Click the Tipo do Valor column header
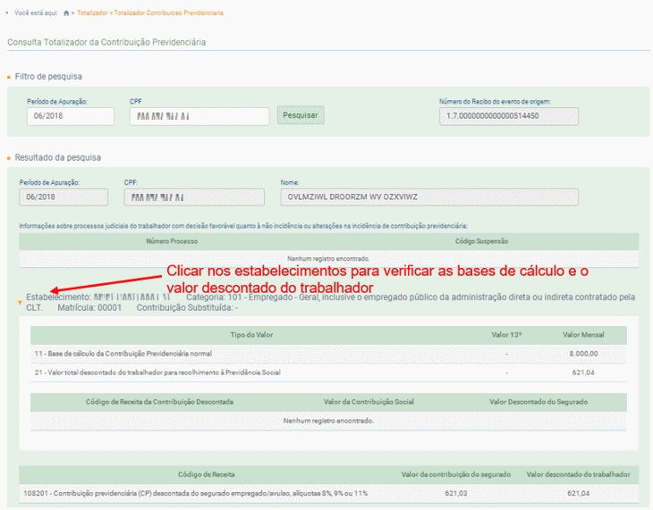 click(250, 335)
